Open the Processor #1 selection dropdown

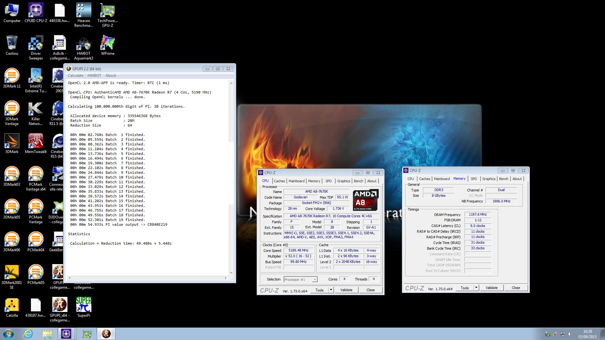[300, 279]
